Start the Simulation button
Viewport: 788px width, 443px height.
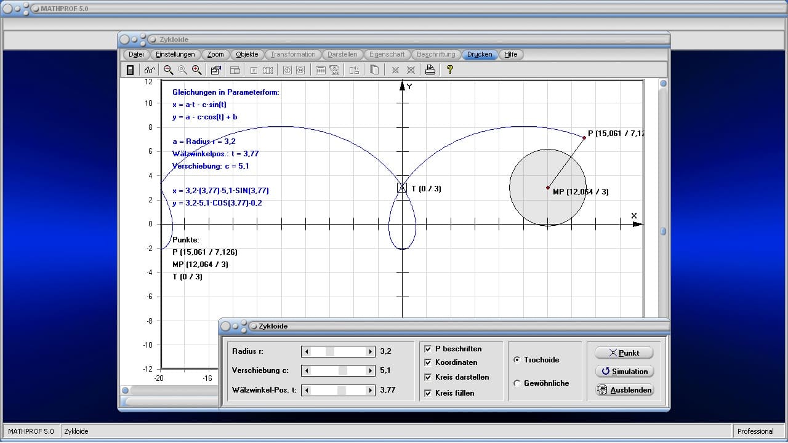[624, 371]
